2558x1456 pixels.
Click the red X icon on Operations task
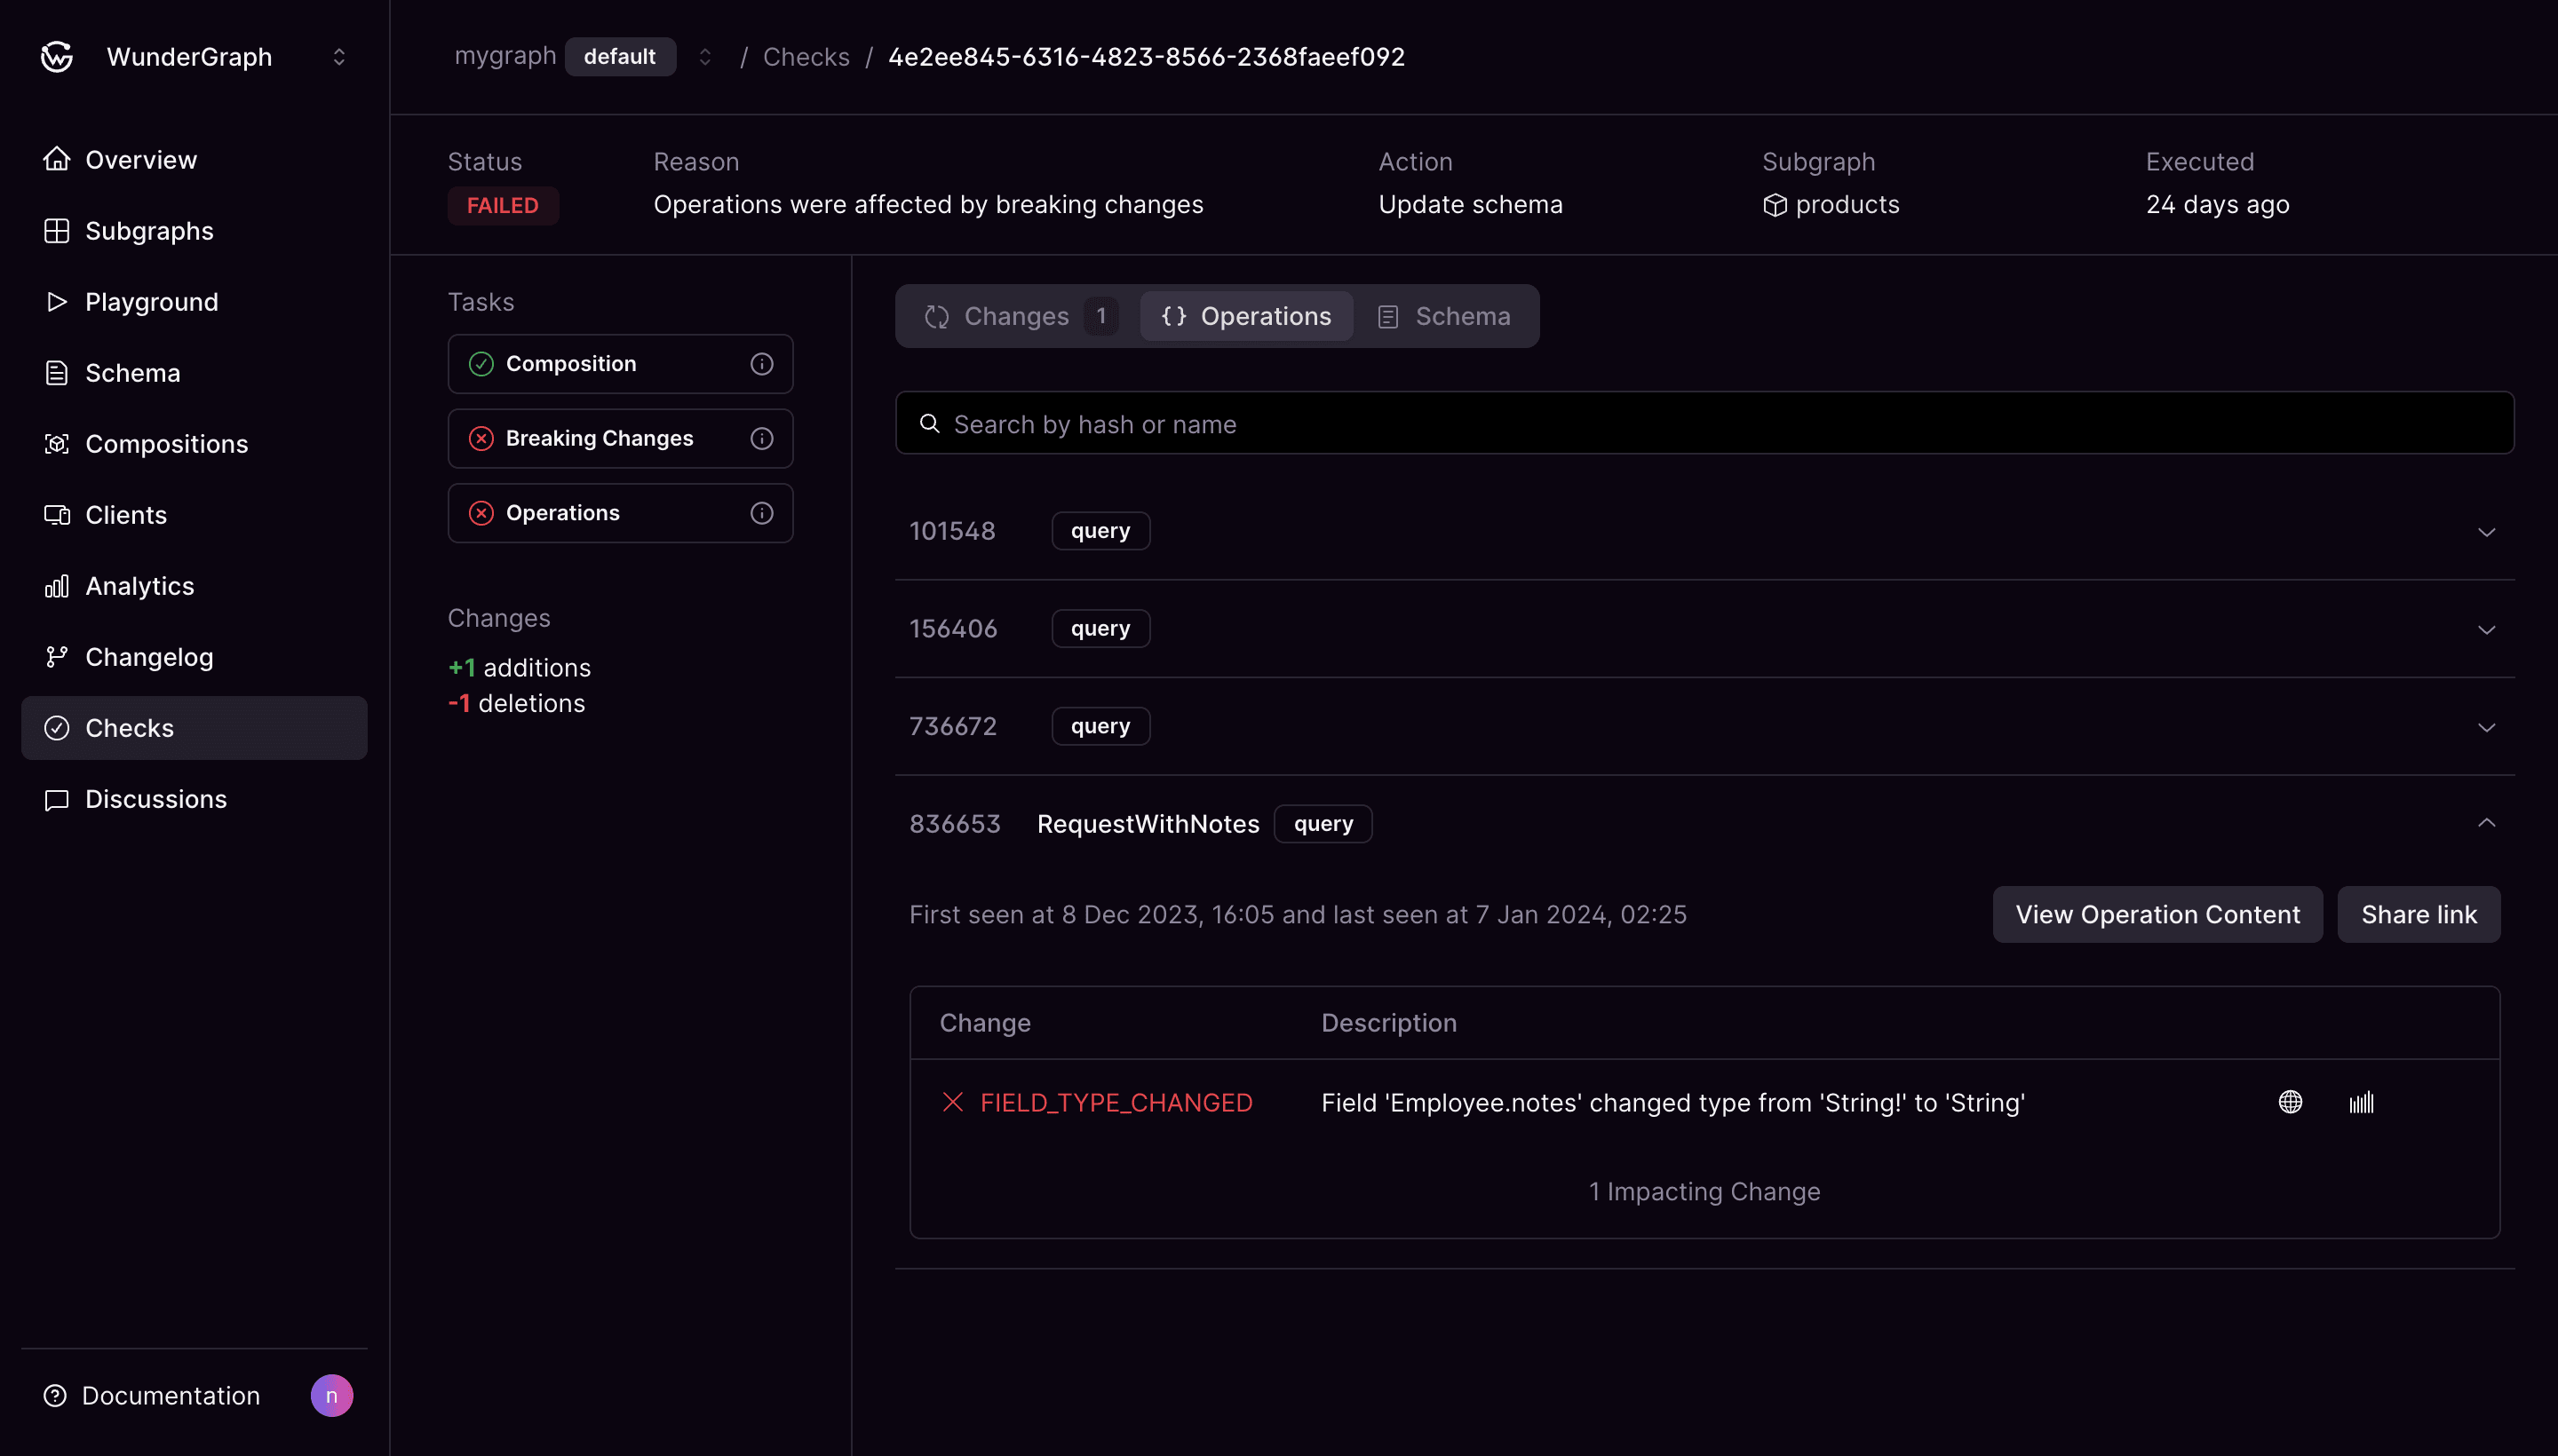481,513
